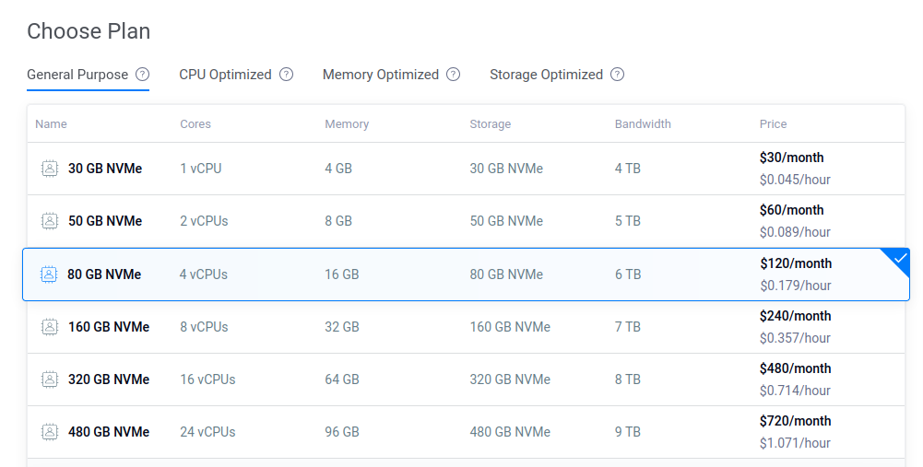Click the server icon for 160 GB NVMe

click(x=50, y=327)
